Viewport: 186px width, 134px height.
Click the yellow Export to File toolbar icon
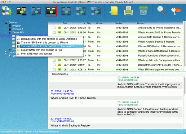114,11
